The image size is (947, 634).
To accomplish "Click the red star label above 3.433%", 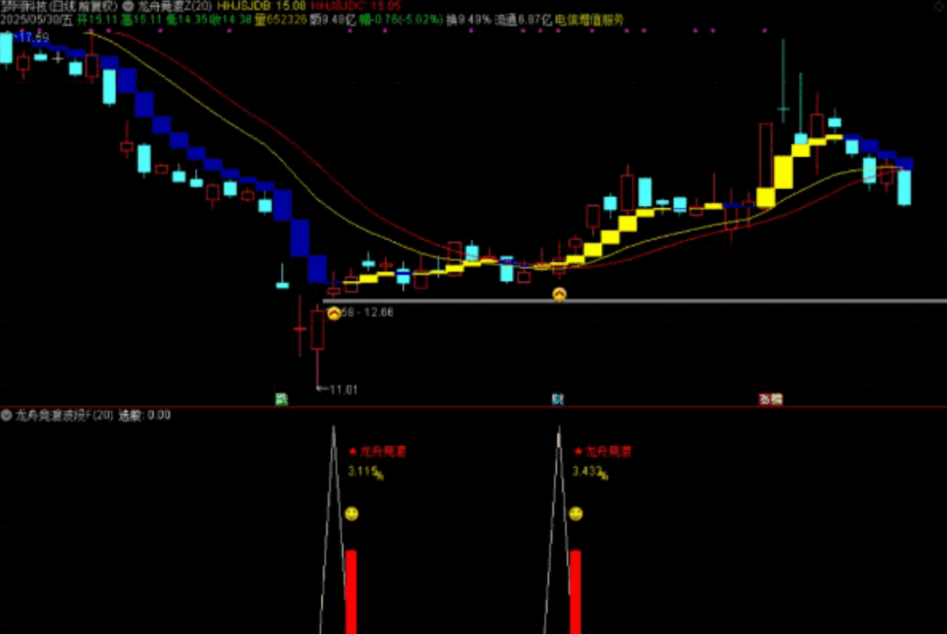I will [x=603, y=451].
